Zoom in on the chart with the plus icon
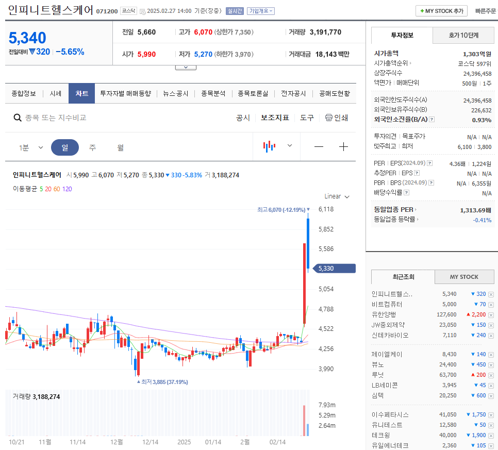The width and height of the screenshot is (498, 450). click(x=343, y=146)
